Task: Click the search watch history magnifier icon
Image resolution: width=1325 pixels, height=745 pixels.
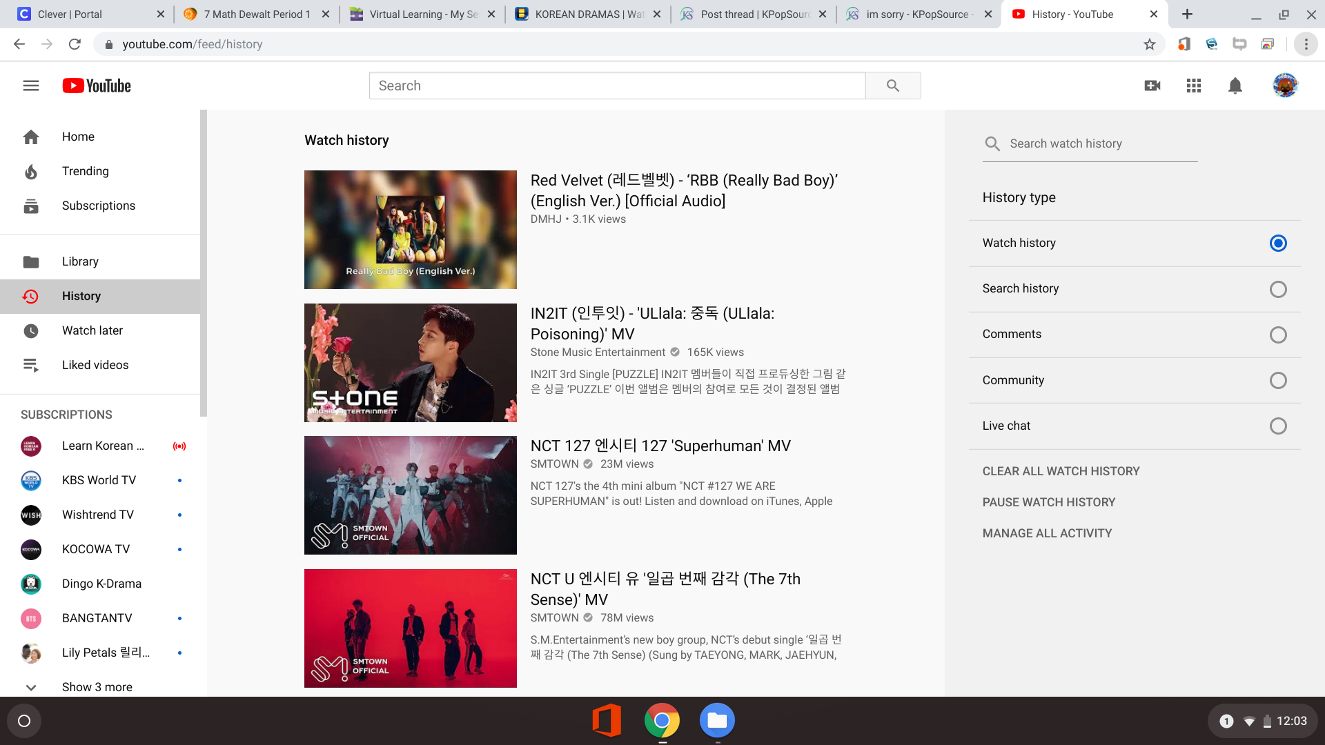Action: point(992,143)
